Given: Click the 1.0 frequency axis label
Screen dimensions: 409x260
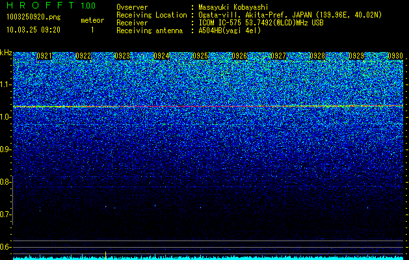Looking at the screenshot, I should coord(5,117).
